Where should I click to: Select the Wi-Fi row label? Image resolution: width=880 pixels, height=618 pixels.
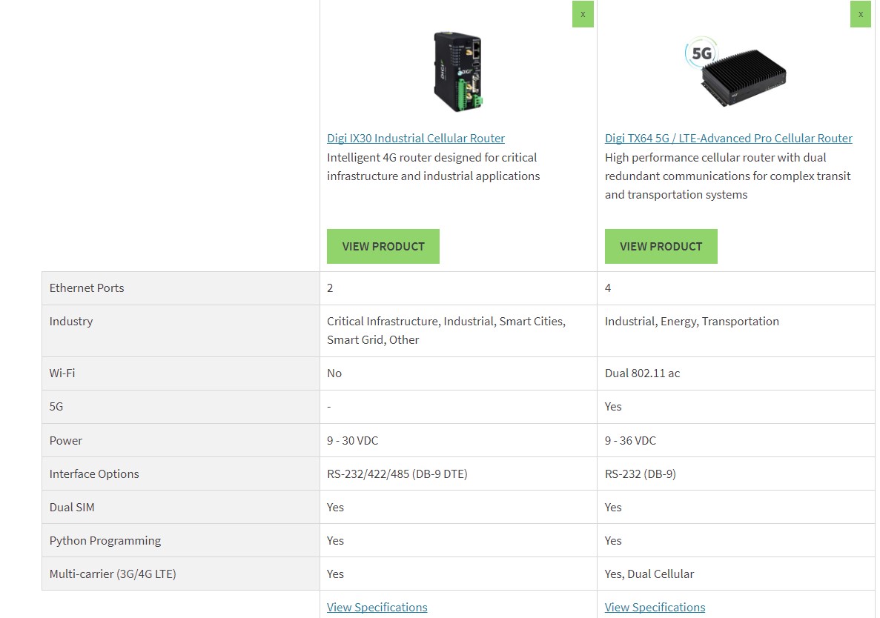[x=62, y=373]
